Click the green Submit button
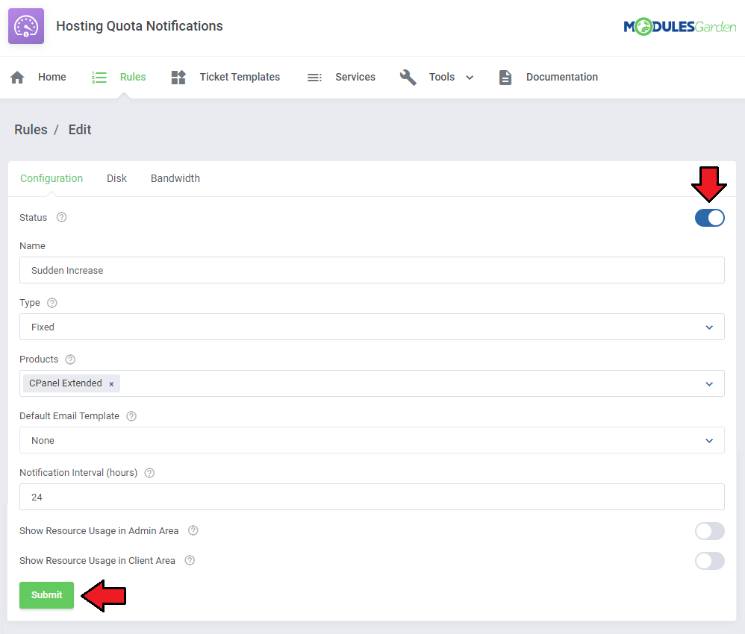Image resolution: width=745 pixels, height=634 pixels. [46, 595]
